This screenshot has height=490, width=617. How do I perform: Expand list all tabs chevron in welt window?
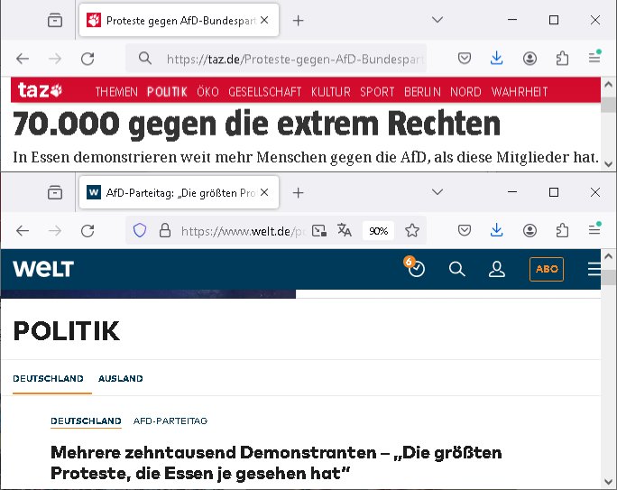(x=437, y=191)
